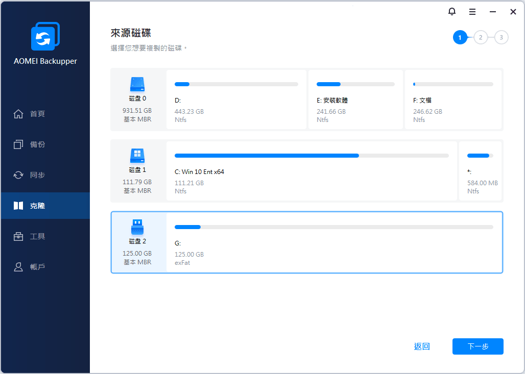Click the 246.62 GB size text
The width and height of the screenshot is (525, 374).
pos(427,111)
